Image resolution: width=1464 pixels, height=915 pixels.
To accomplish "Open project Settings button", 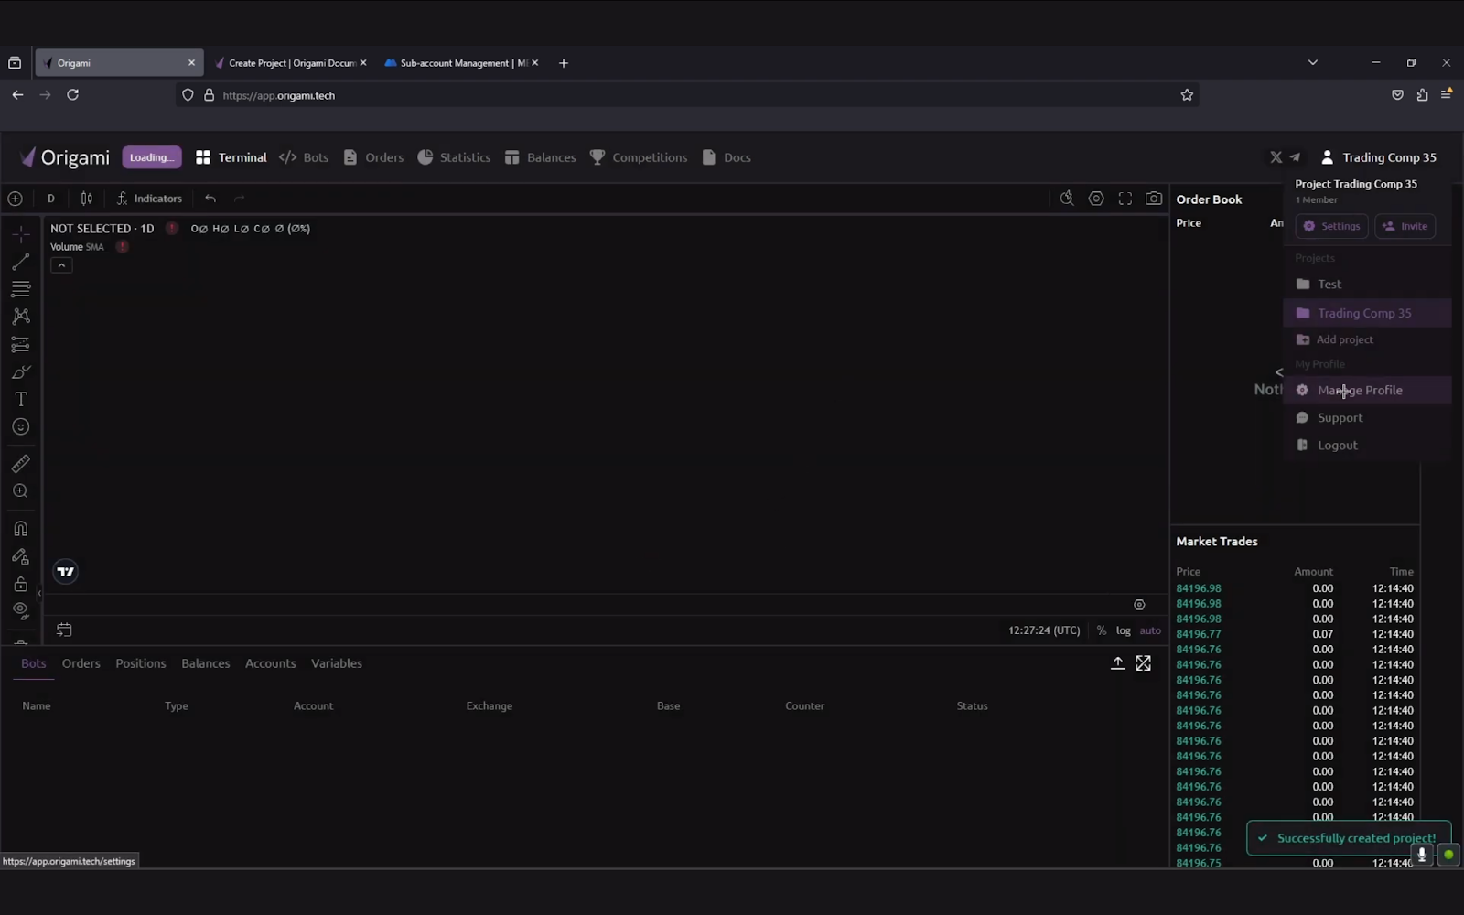I will pos(1331,226).
